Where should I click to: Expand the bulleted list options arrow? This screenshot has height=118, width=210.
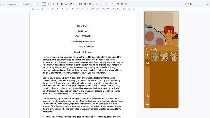[109, 4]
